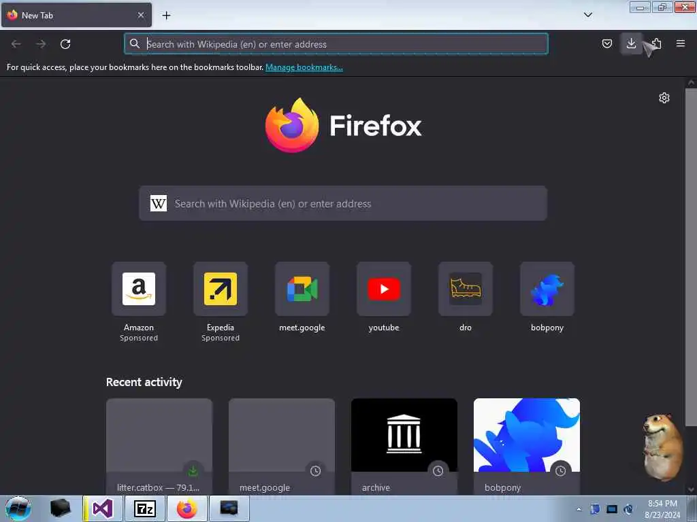697x522 pixels.
Task: Expand the list all tabs chevron
Action: [x=587, y=15]
